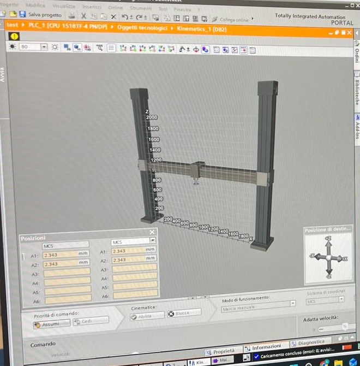Click the Assumi command priority button
The width and height of the screenshot is (360, 366).
pyautogui.click(x=51, y=324)
